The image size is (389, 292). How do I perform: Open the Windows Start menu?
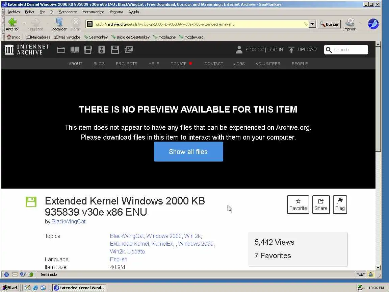[x=10, y=288]
